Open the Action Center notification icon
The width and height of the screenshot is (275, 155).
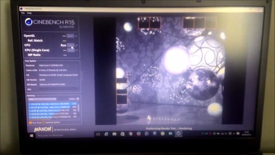pyautogui.click(x=238, y=133)
